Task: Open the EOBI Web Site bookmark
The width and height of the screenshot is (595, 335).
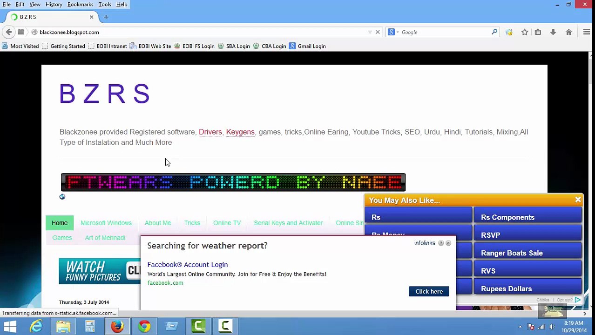Action: point(150,46)
